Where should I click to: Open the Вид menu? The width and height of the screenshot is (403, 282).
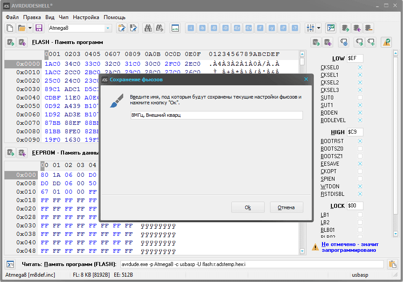pos(50,17)
